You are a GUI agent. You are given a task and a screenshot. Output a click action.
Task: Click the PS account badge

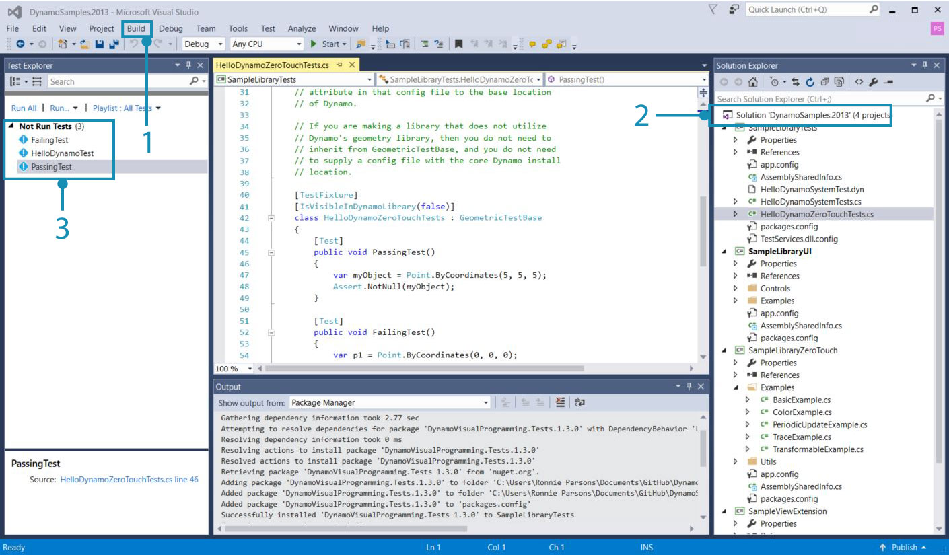[x=937, y=28]
